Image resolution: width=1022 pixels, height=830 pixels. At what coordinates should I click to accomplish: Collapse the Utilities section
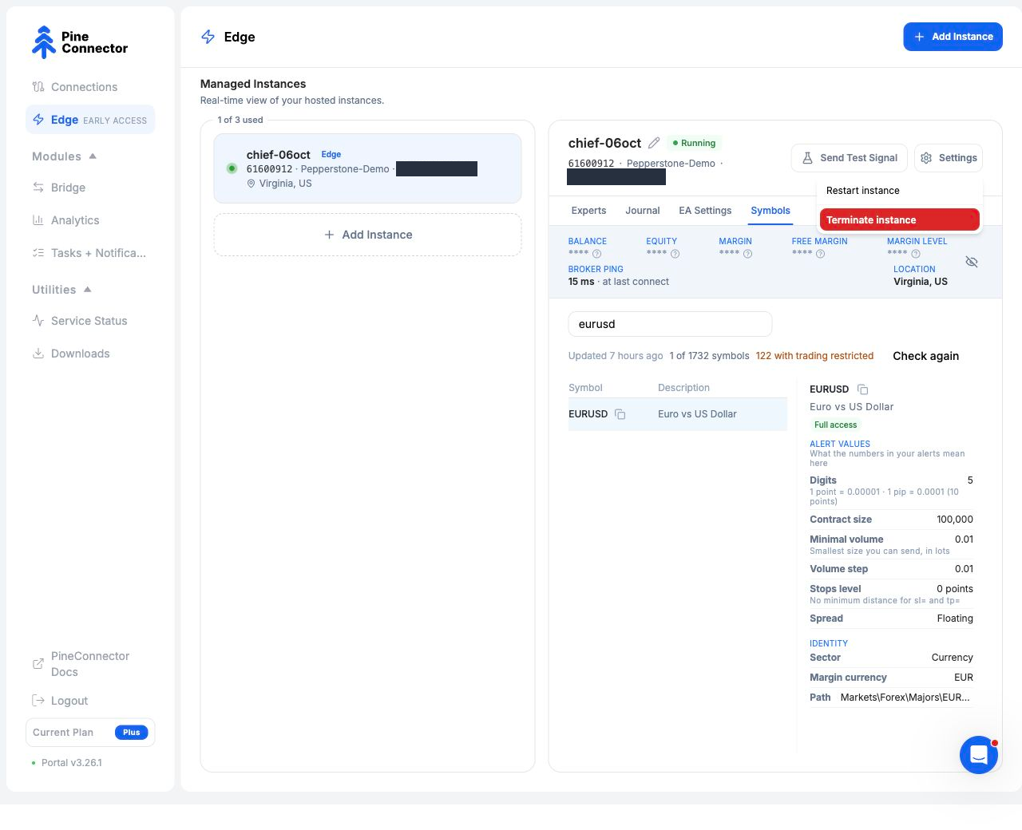62,290
